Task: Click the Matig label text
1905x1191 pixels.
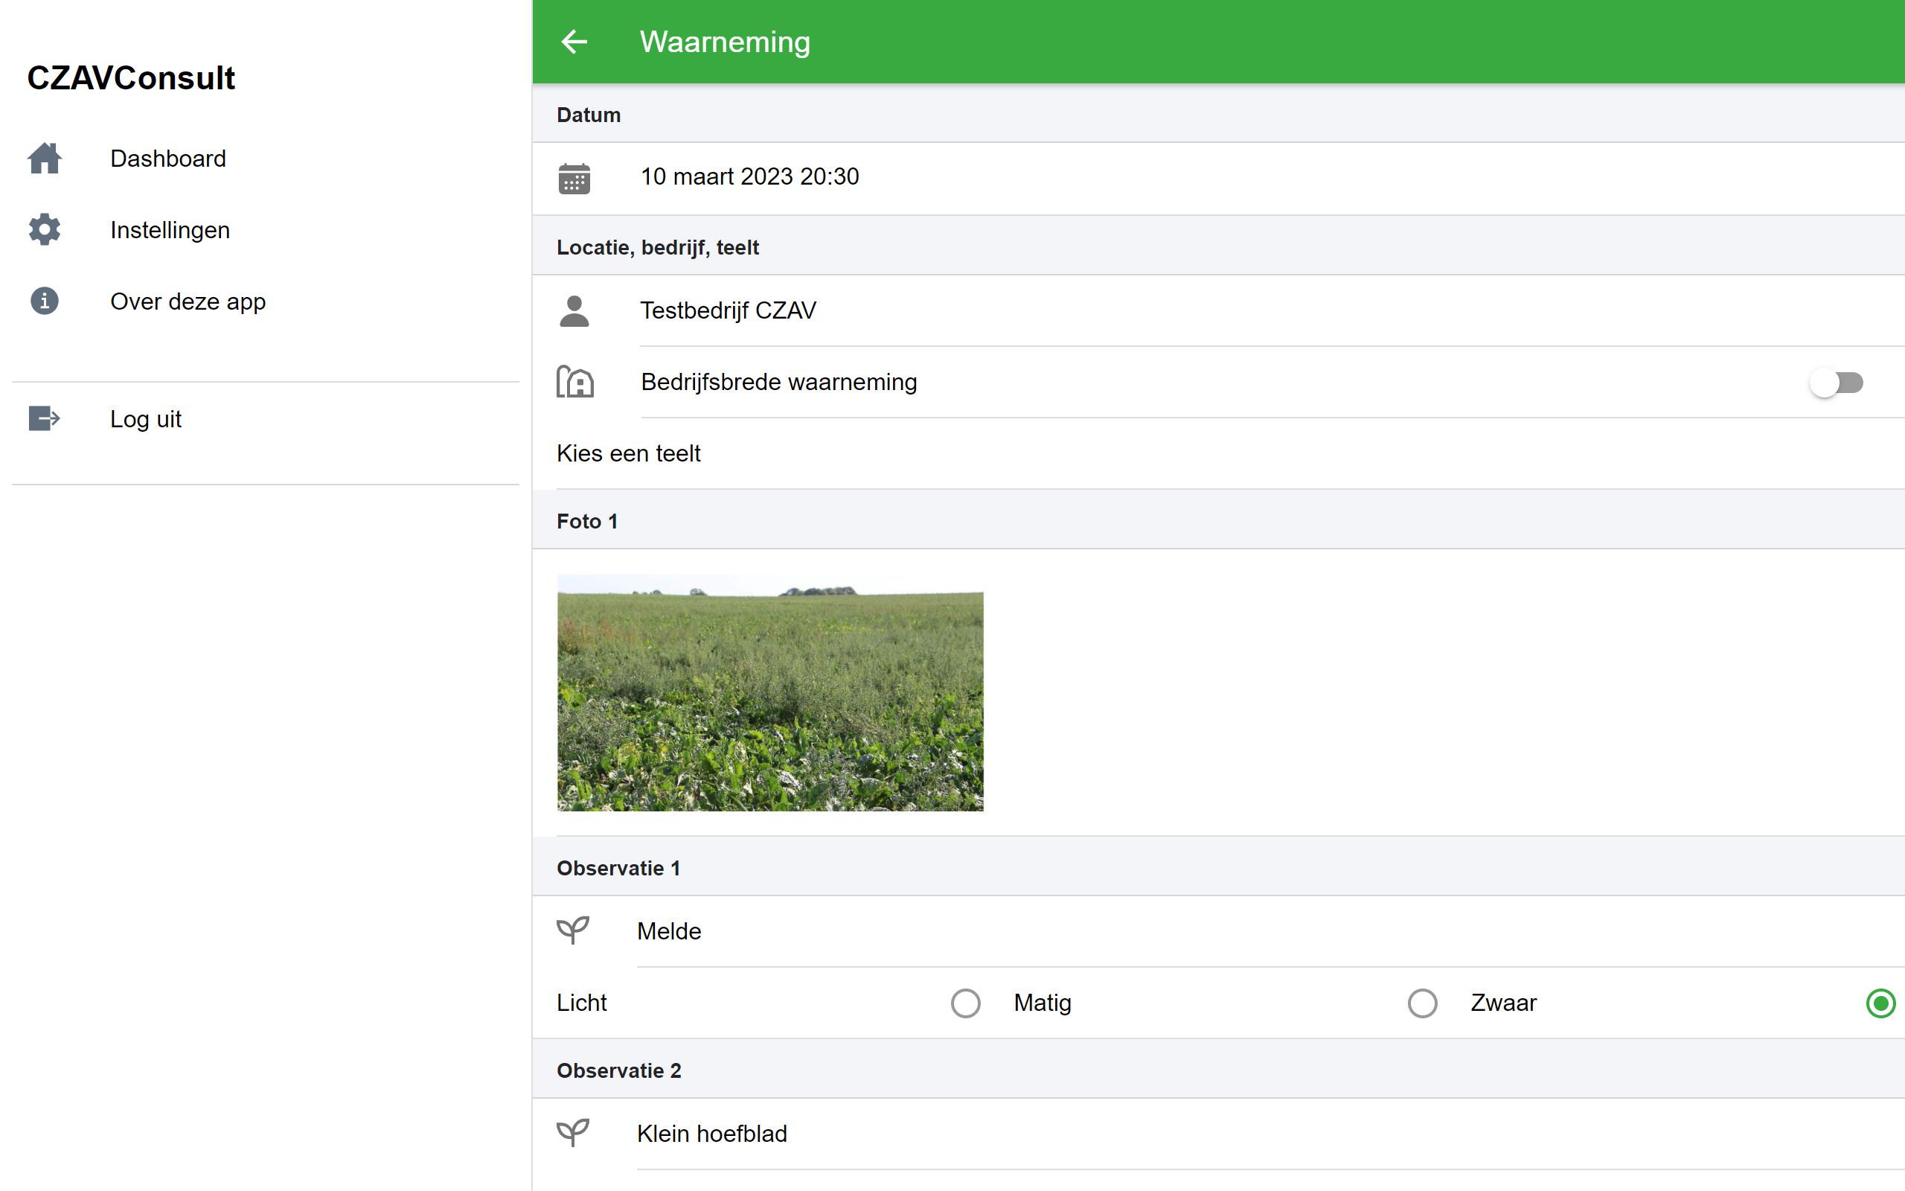Action: click(1043, 1003)
